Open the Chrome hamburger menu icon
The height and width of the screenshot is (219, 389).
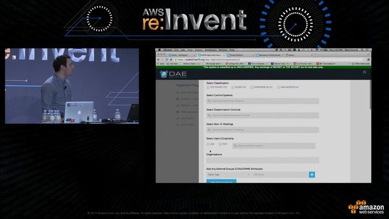pyautogui.click(x=368, y=60)
